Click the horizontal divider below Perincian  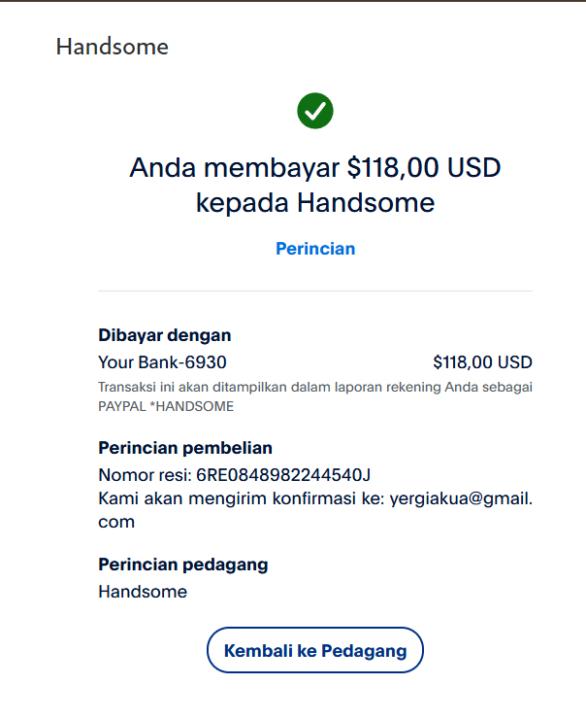tap(315, 291)
